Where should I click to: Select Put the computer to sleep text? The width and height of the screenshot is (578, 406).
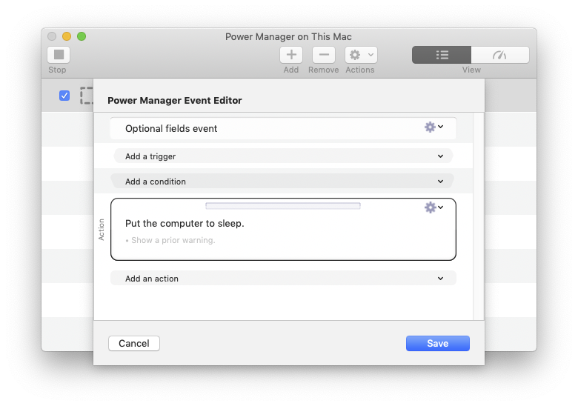[x=185, y=223]
